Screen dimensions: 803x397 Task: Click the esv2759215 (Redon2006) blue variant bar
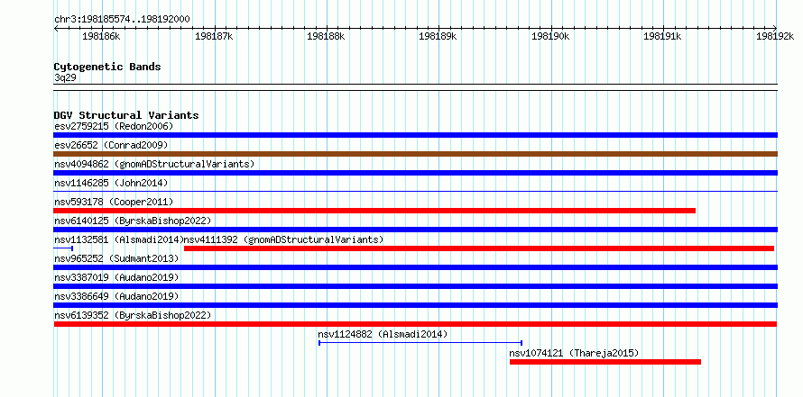tap(415, 135)
